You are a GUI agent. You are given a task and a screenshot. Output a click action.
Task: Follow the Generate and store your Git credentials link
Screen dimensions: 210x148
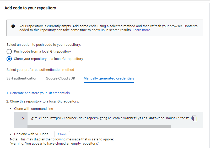pyautogui.click(x=40, y=93)
